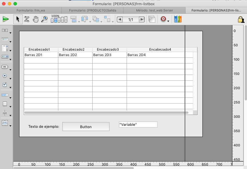Select the "Variable" input field
247x169 pixels.
pos(138,125)
